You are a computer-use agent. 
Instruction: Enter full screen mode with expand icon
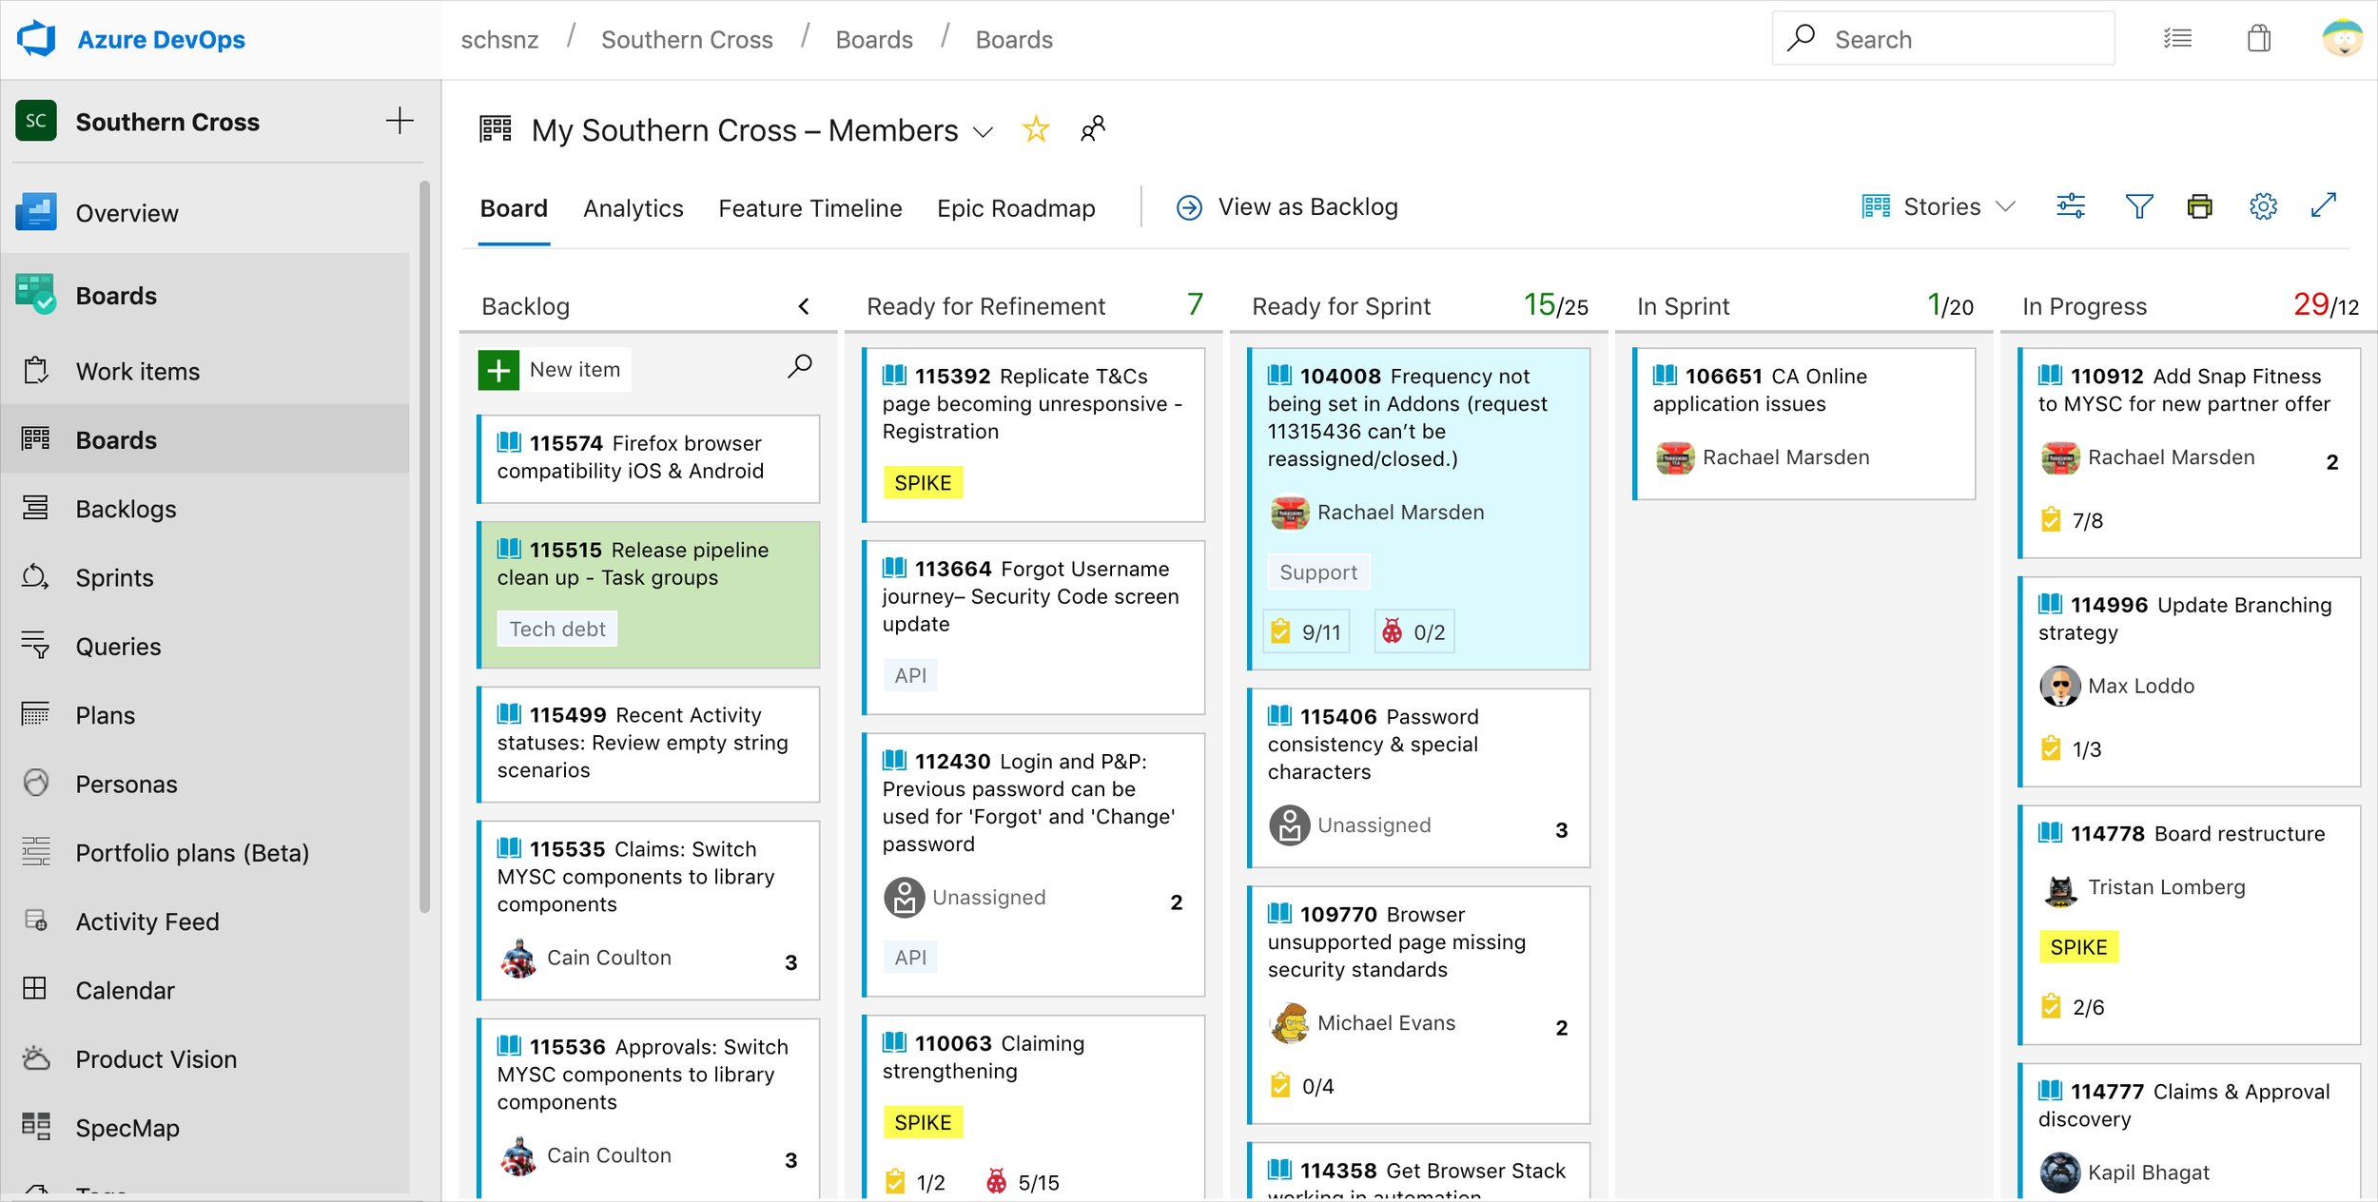pyautogui.click(x=2324, y=205)
